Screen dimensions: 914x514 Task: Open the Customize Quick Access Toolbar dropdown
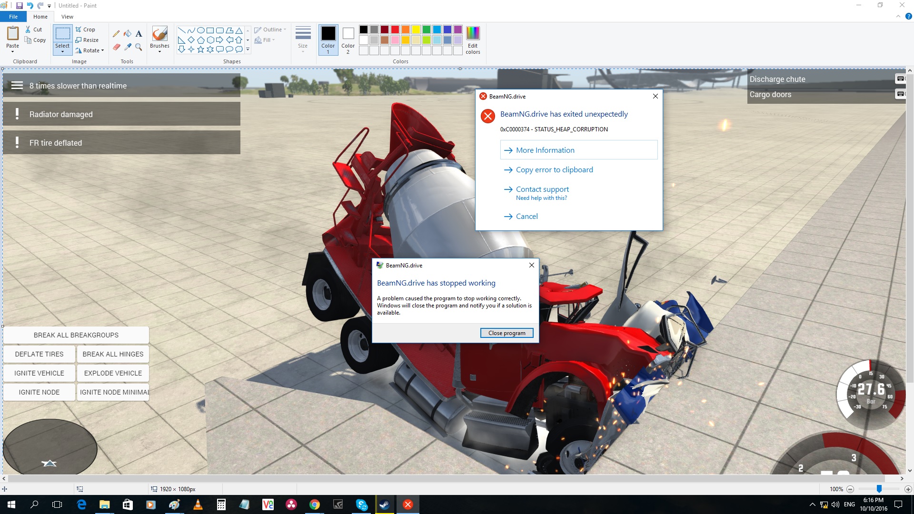(50, 6)
